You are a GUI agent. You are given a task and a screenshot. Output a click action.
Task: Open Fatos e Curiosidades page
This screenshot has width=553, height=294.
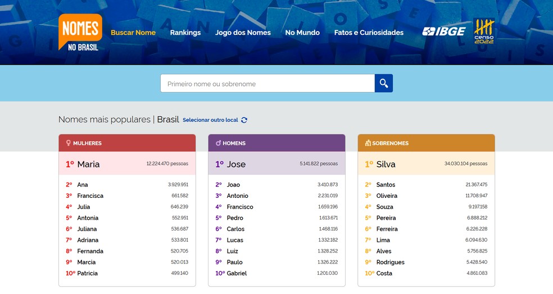(369, 33)
